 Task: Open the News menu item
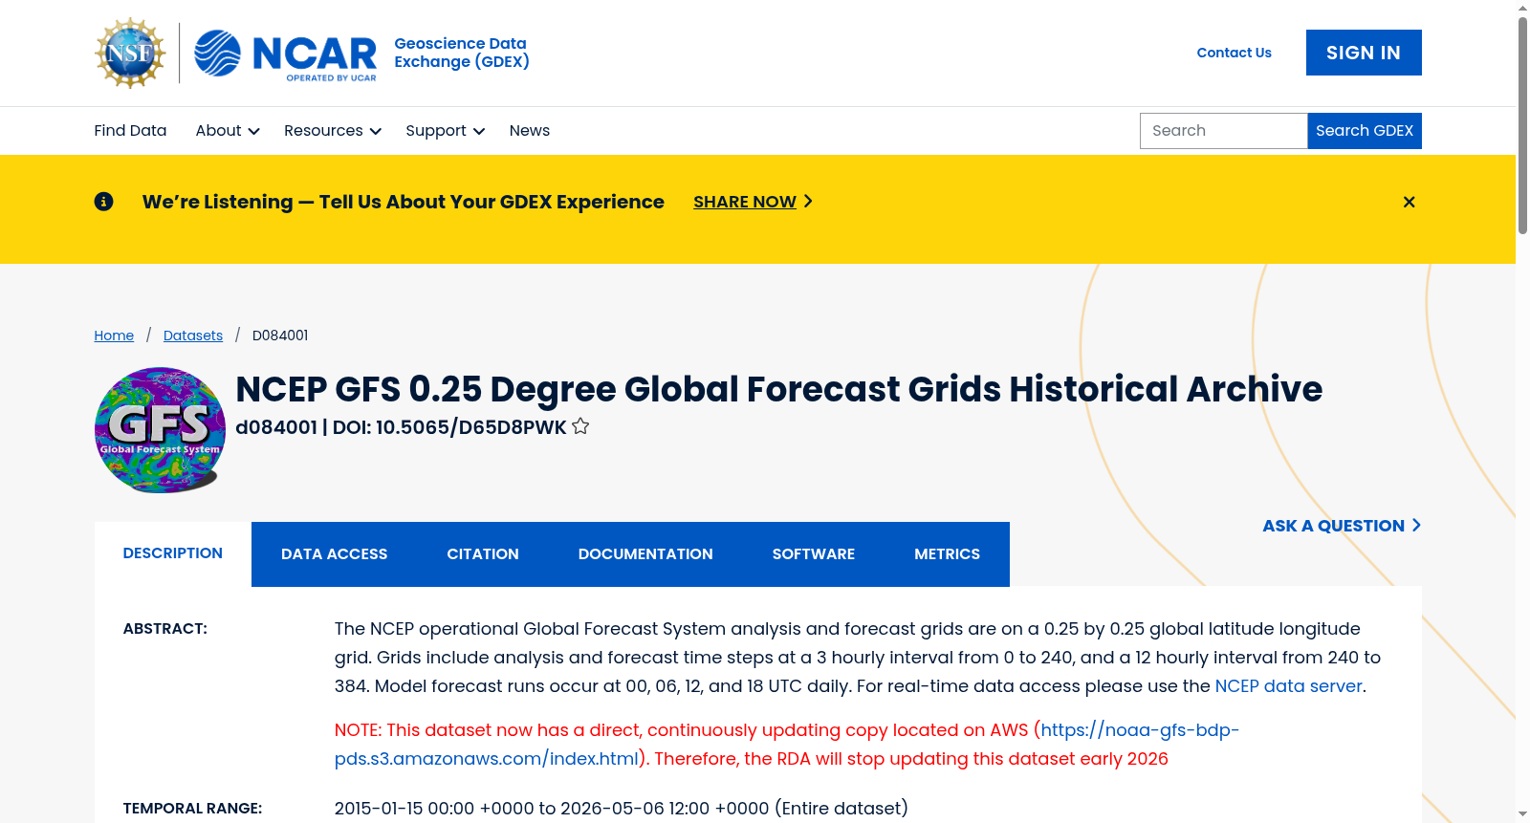pos(530,131)
